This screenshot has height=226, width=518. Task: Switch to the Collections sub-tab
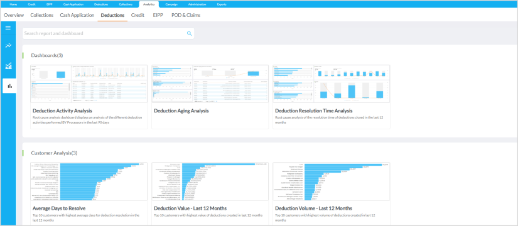coord(42,15)
